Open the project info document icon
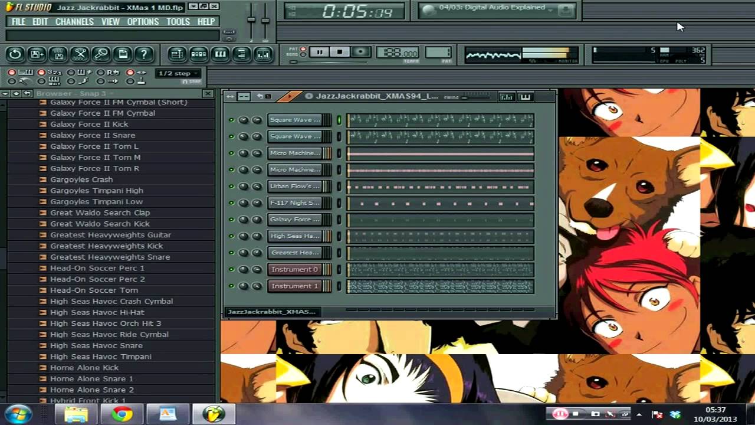755x425 pixels. pyautogui.click(x=123, y=54)
